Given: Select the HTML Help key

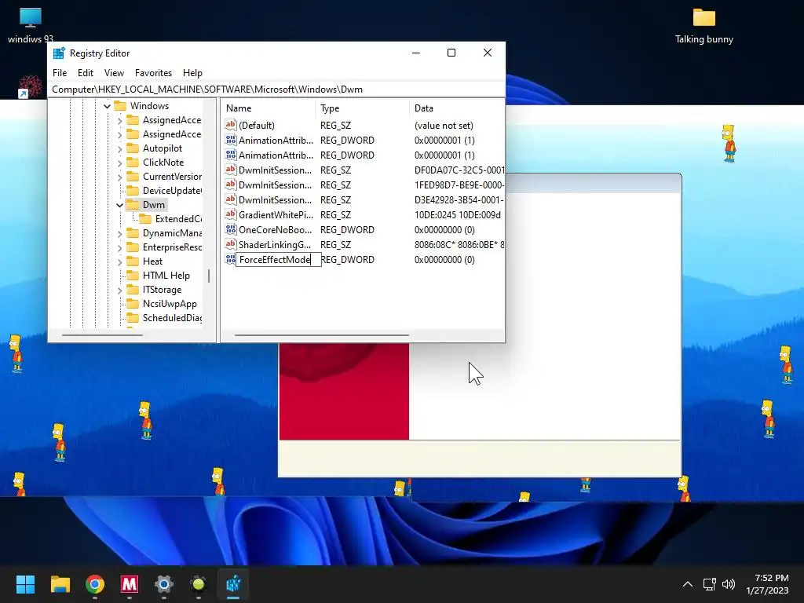Looking at the screenshot, I should point(159,276).
